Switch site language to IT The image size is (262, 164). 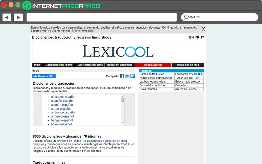point(202,37)
